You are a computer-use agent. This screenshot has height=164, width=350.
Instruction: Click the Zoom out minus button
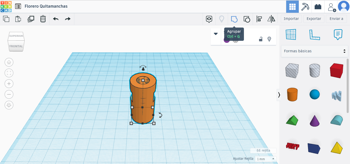(9, 95)
